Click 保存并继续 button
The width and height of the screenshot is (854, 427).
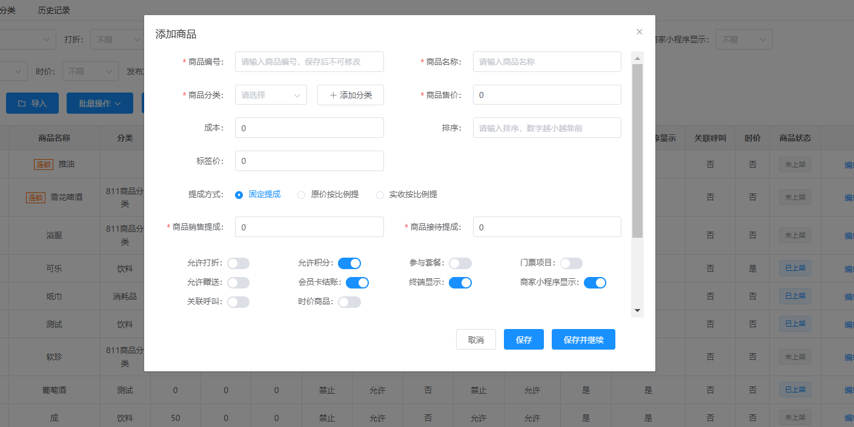pyautogui.click(x=583, y=340)
